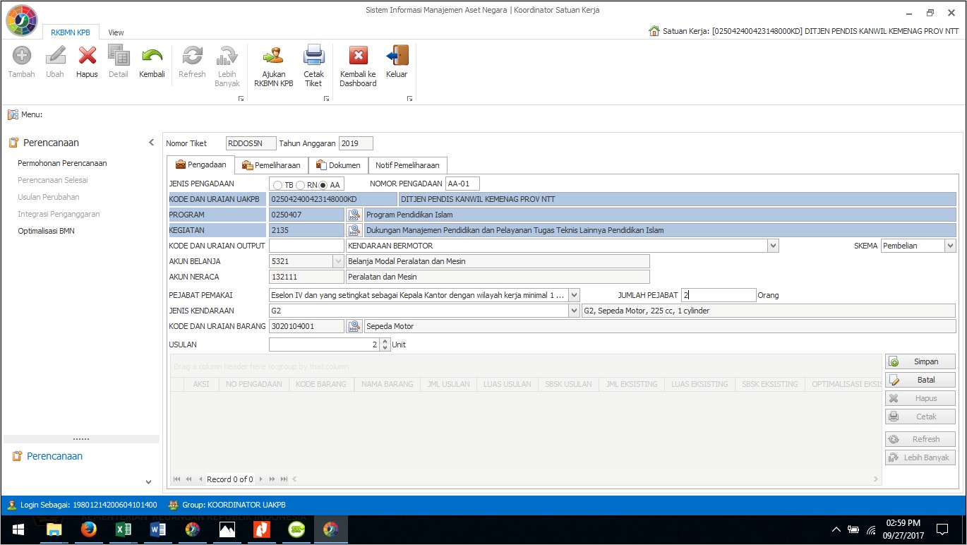Click the Tambah toolbar icon
The height and width of the screenshot is (545, 967).
click(x=22, y=56)
